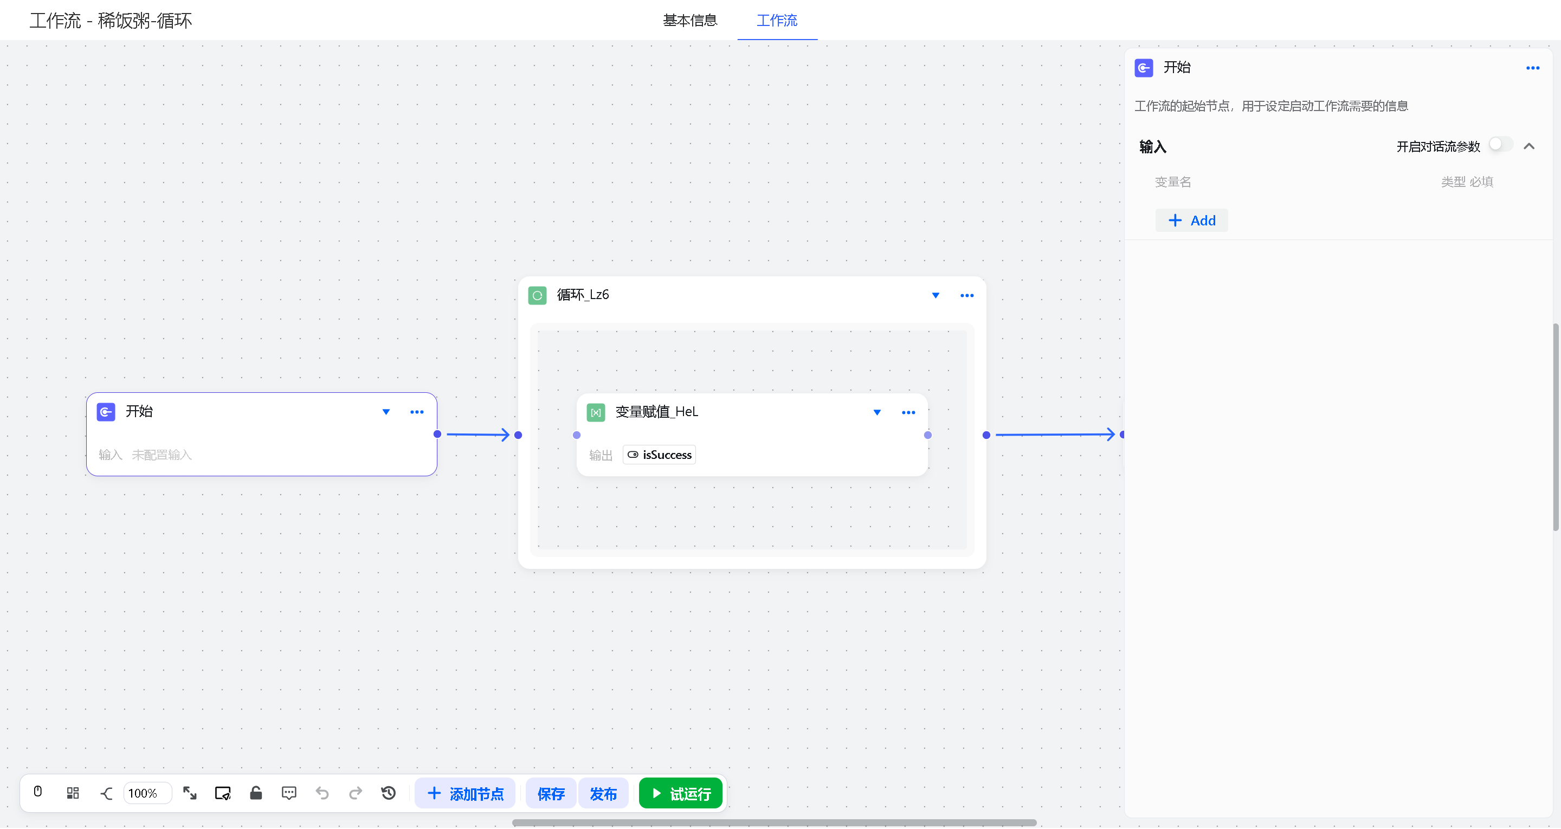Click the branch line style icon
Screen dimensions: 1561x829
click(107, 793)
